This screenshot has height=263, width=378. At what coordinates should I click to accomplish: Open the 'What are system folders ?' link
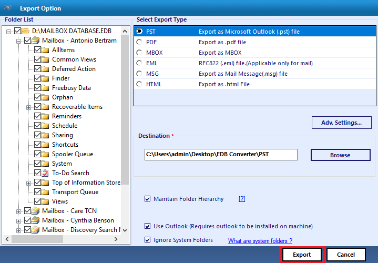point(260,241)
